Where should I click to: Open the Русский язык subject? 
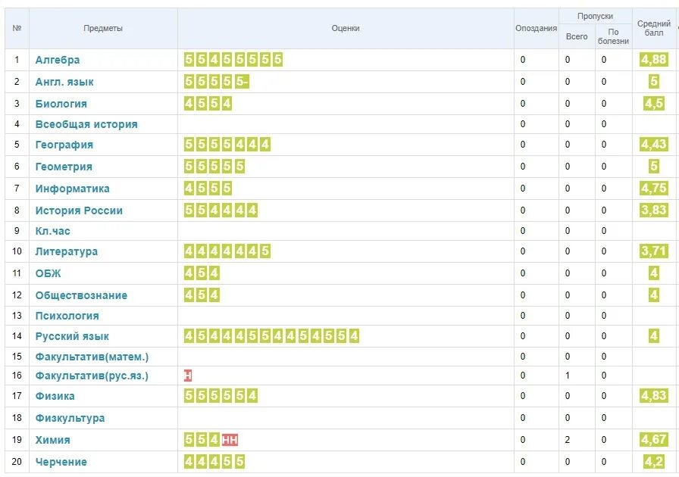(72, 336)
